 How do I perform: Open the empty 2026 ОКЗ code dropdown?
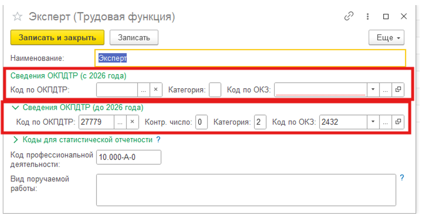pos(373,90)
